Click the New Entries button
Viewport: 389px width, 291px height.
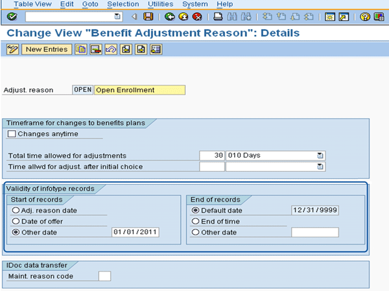(47, 49)
